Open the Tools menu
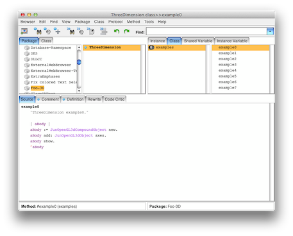Screen dimensions: 293x236 point(149,22)
